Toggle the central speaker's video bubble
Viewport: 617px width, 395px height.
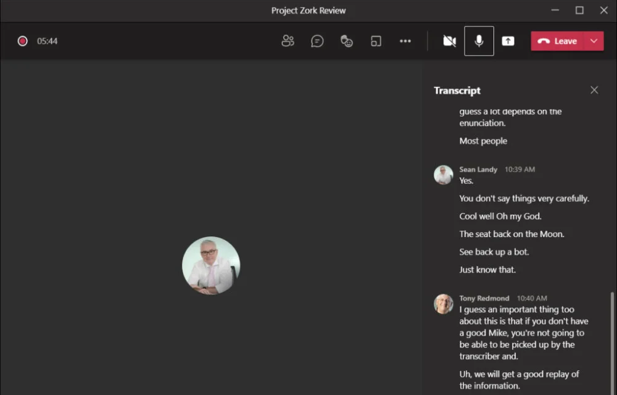(x=211, y=265)
